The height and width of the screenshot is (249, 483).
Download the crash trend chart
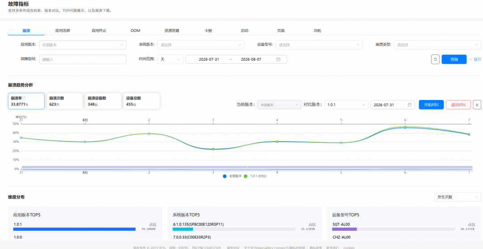[x=477, y=104]
